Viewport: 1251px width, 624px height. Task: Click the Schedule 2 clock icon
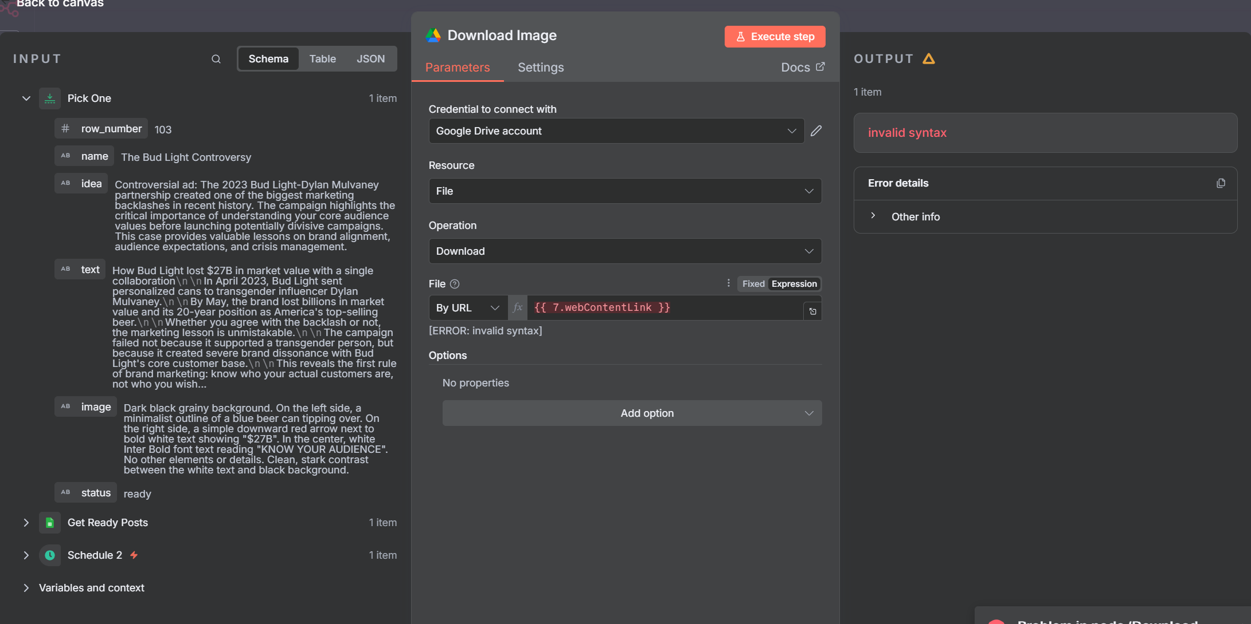[x=50, y=555]
